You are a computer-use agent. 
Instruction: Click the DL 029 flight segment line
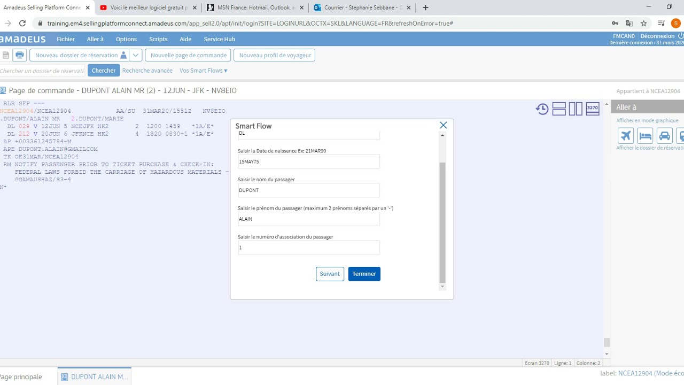111,126
